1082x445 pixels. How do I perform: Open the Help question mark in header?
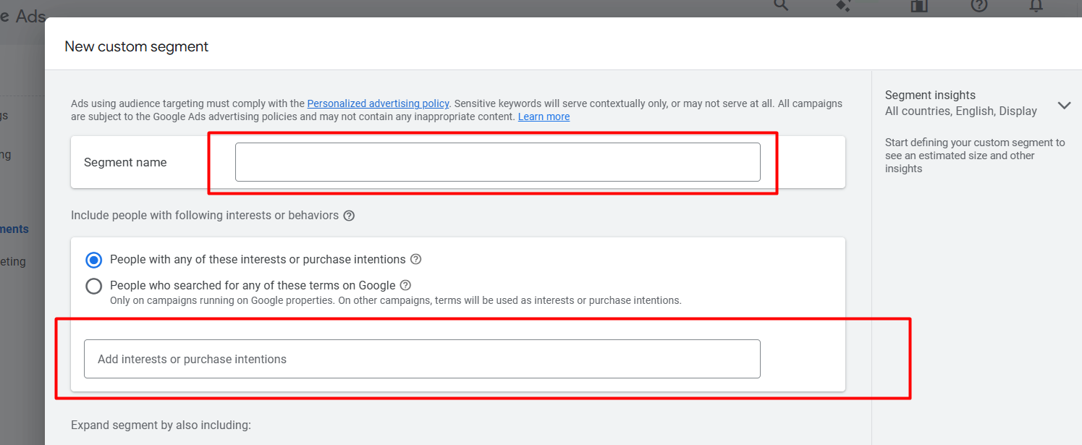click(979, 5)
